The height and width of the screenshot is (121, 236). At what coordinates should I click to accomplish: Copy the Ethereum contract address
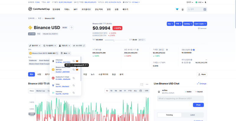coord(73,61)
